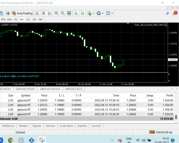The image size is (179, 143).
Task: Open the Market terminal tab
Action: coord(23,126)
